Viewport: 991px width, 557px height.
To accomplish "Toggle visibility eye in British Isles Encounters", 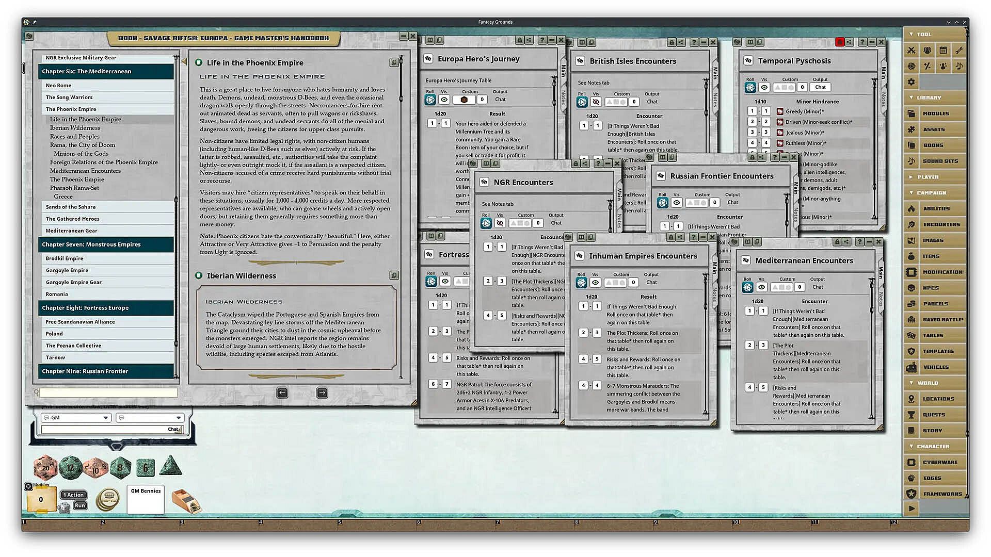I will [x=596, y=102].
